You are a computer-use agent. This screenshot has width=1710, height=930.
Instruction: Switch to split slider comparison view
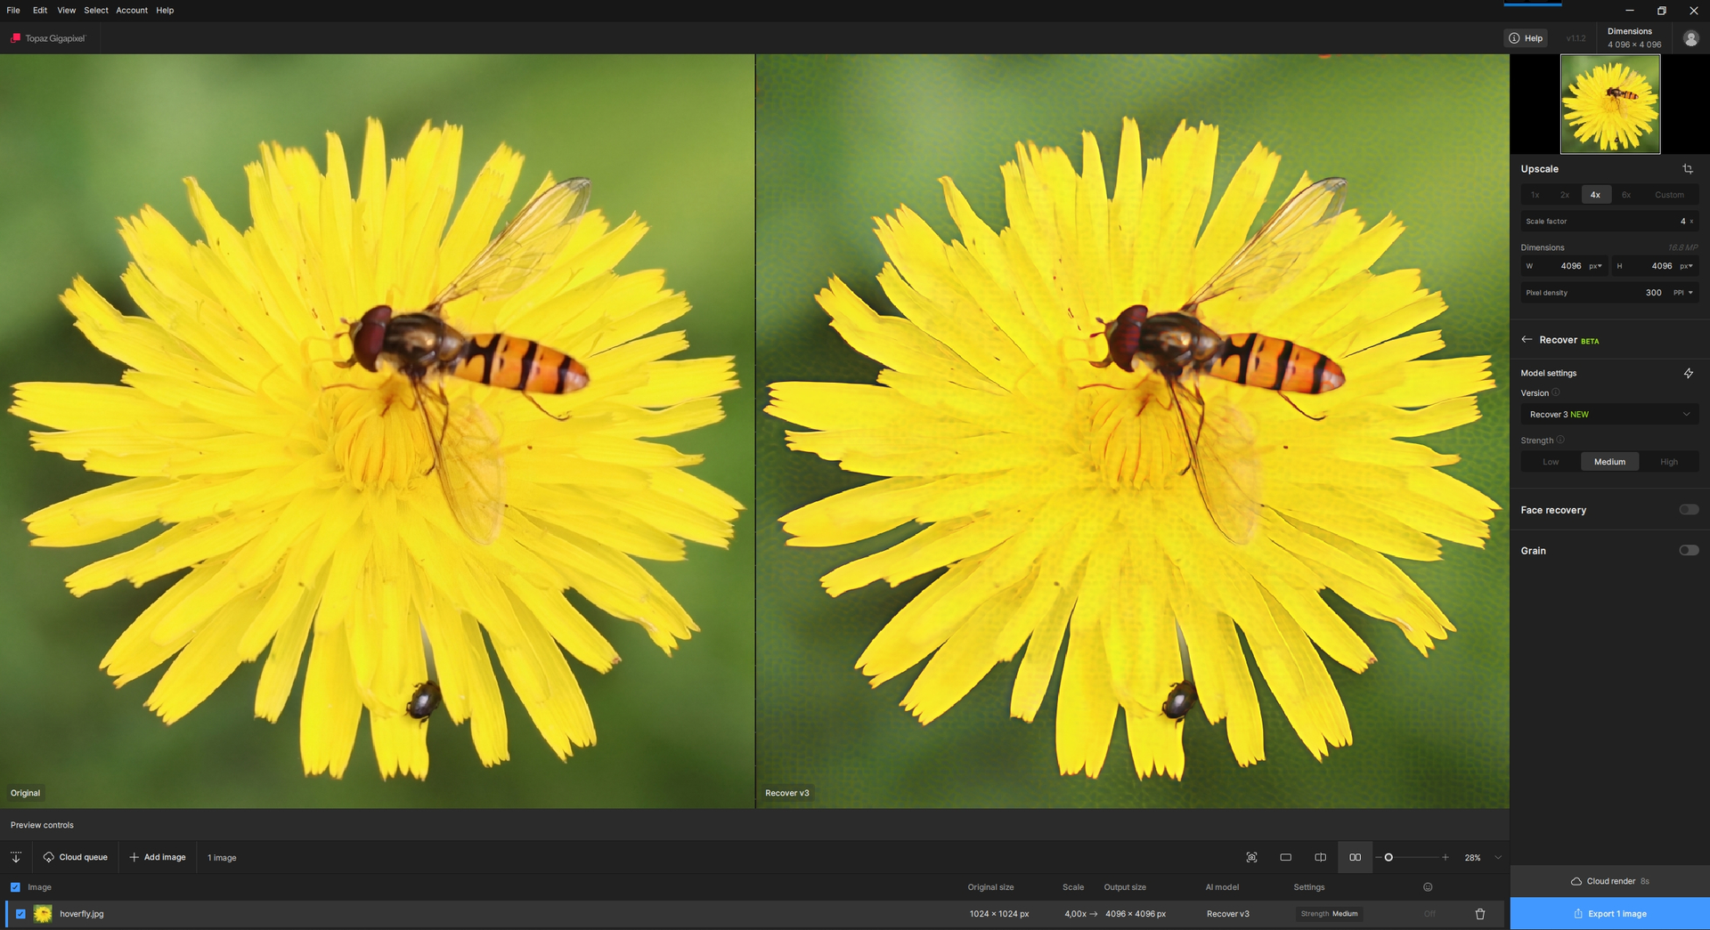click(1320, 857)
